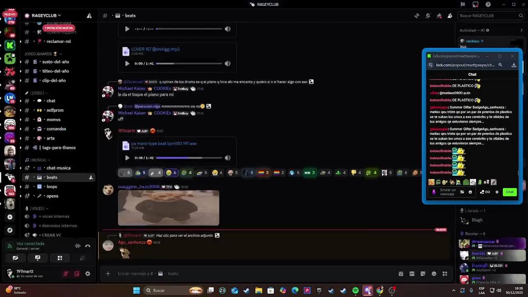Play the LOVER 157 audio file
The width and height of the screenshot is (528, 297).
click(x=127, y=64)
